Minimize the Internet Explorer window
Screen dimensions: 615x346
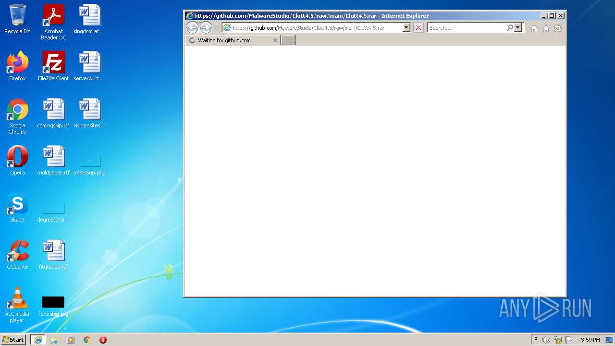click(x=544, y=16)
